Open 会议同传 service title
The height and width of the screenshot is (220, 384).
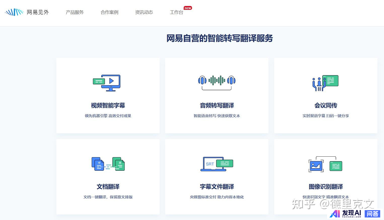click(x=326, y=105)
